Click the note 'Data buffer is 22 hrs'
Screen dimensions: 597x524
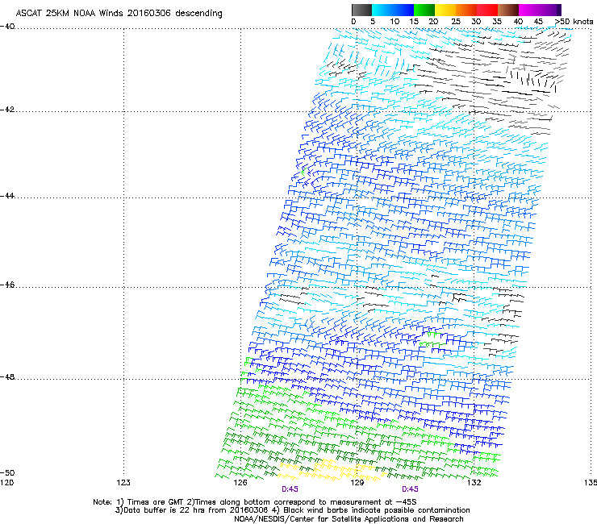[x=165, y=510]
